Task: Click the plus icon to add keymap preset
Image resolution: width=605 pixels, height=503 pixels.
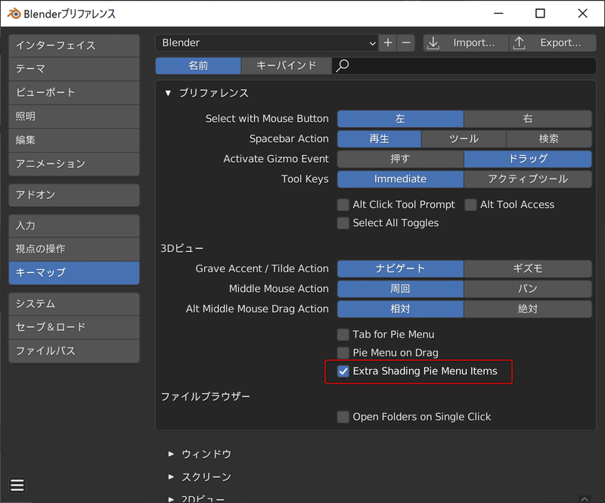Action: [x=388, y=43]
